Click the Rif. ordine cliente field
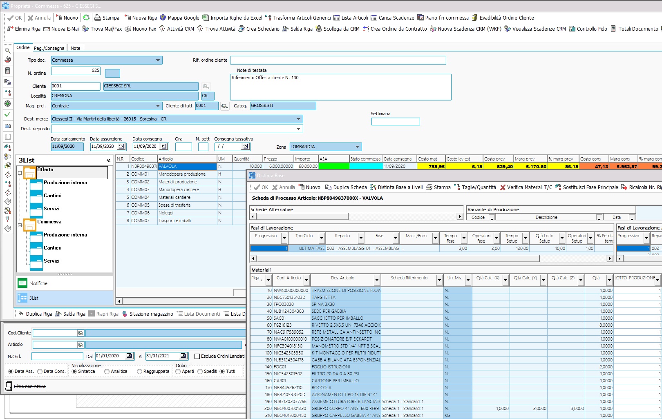This screenshot has height=419, width=662. 338,60
